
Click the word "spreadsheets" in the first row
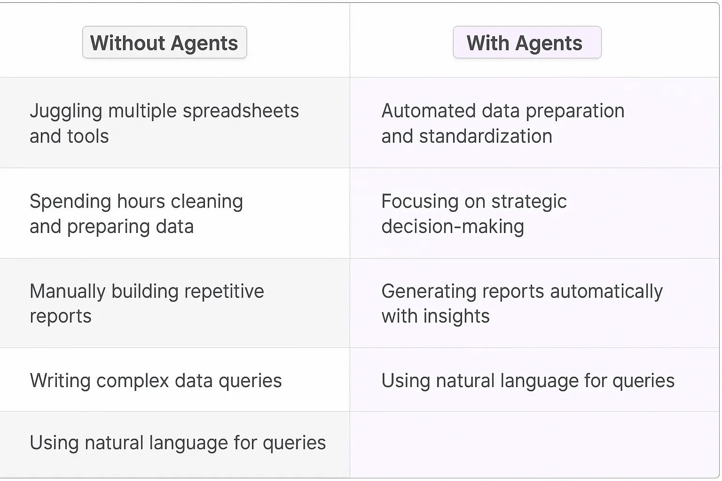241,111
